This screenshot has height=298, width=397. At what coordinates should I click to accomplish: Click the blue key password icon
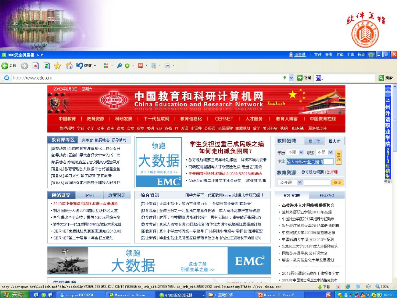coord(119,66)
